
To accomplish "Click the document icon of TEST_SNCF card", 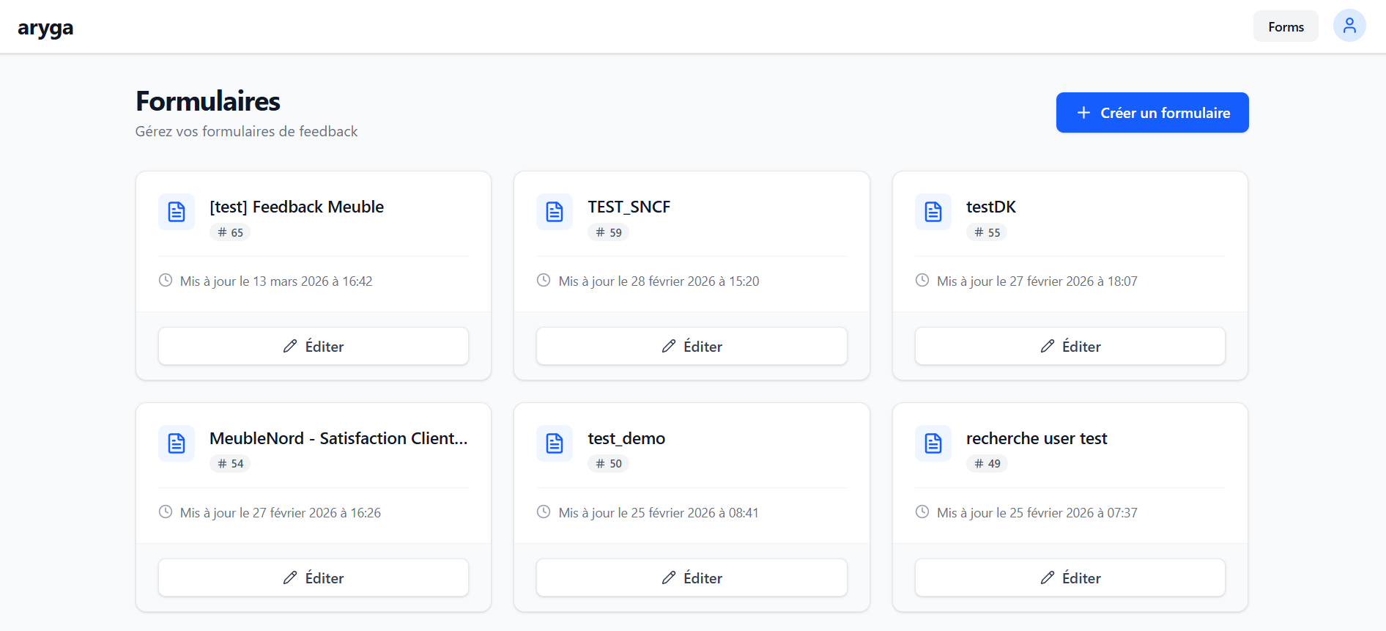I will point(555,212).
